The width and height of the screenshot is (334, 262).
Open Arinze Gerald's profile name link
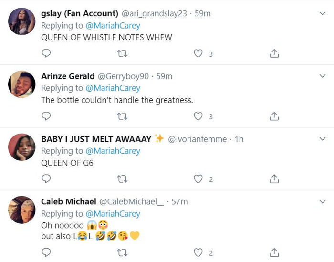point(68,76)
